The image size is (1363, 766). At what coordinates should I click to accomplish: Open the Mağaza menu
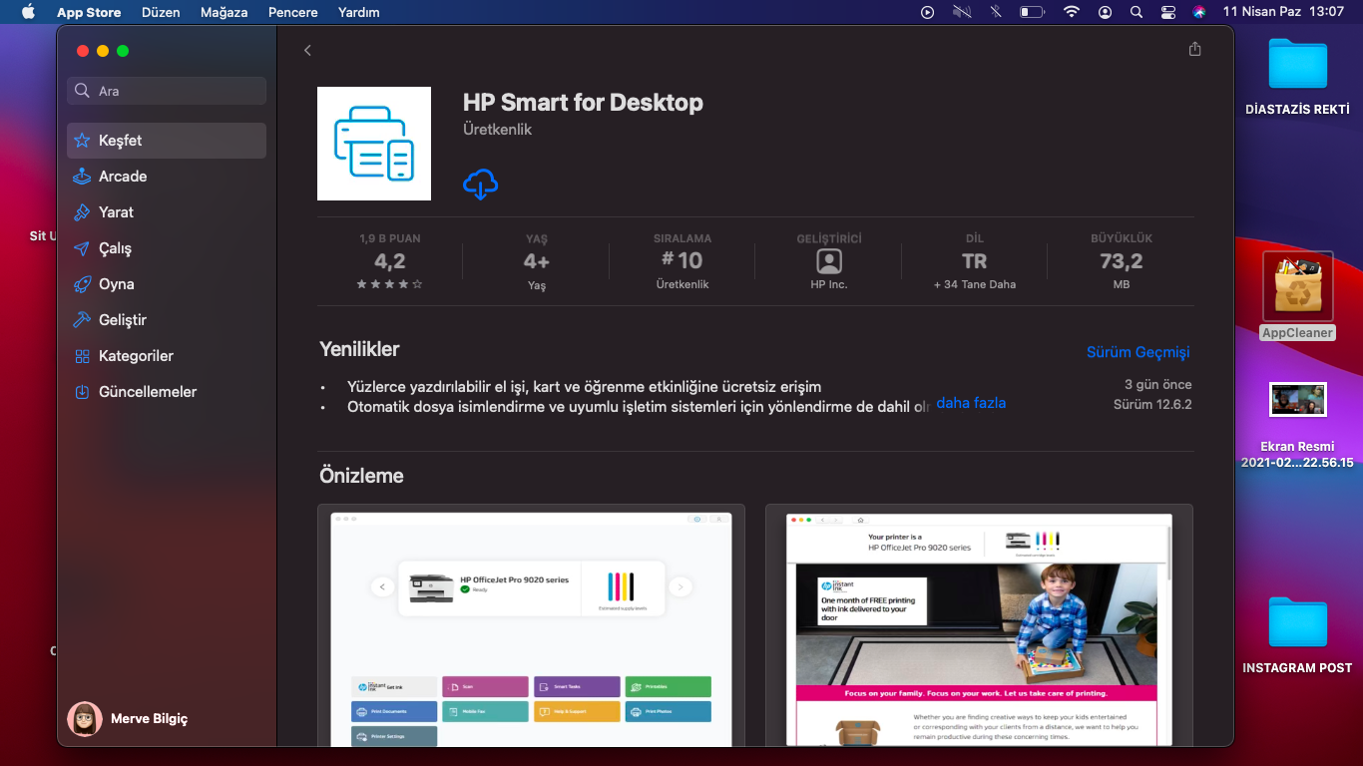(x=223, y=12)
